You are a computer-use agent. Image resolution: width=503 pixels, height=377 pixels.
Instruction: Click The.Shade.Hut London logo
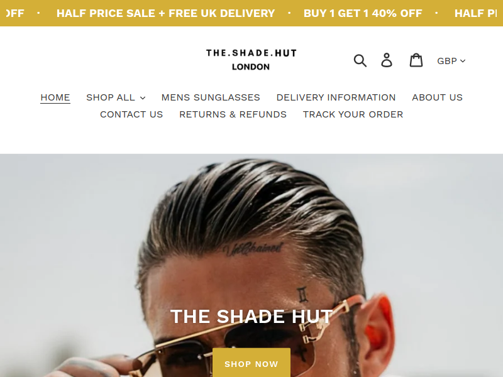tap(251, 60)
